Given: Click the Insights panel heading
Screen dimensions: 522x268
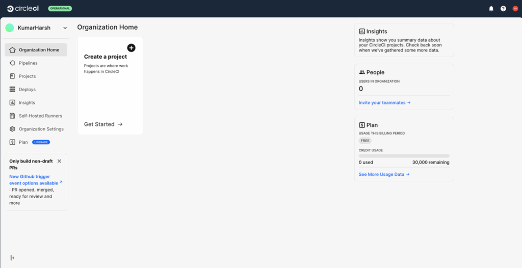Looking at the screenshot, I should click(377, 31).
